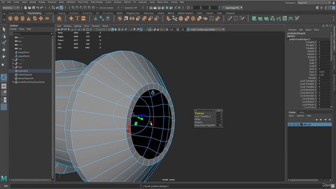Open the viewport Shading menu
The height and width of the screenshot is (189, 336).
(67, 26)
